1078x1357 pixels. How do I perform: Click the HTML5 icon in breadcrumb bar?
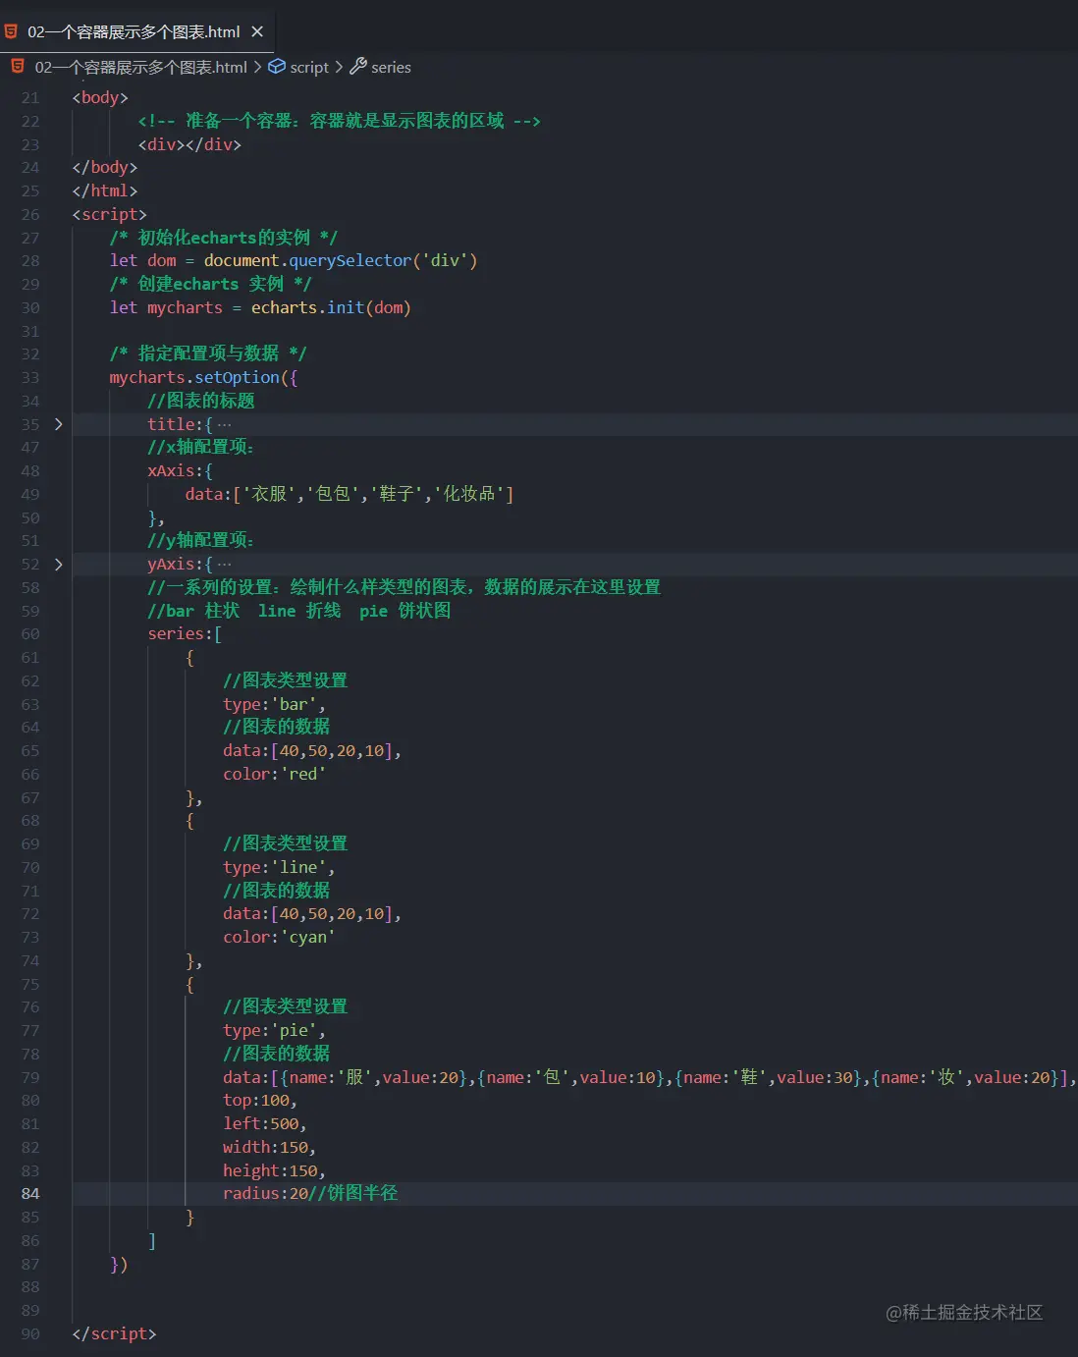(18, 67)
